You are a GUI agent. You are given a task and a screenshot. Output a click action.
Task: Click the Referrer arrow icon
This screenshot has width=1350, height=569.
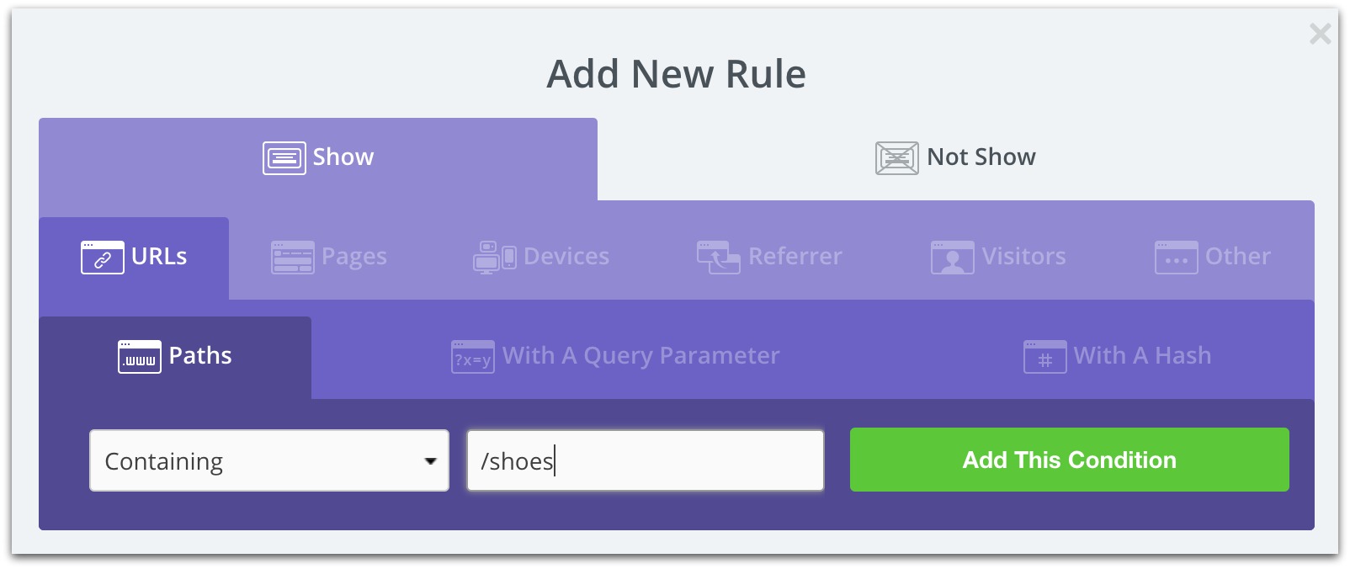pyautogui.click(x=718, y=258)
